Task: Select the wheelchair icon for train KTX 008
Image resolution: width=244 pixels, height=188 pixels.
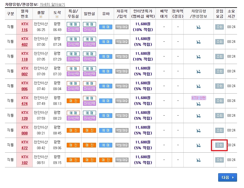Action: coord(198,130)
